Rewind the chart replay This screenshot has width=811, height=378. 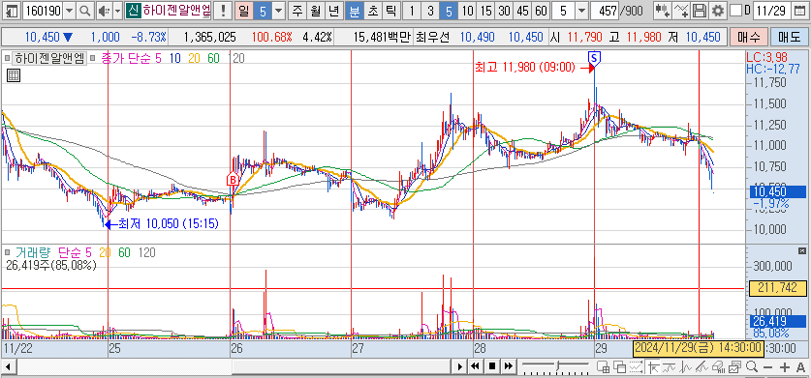(x=476, y=366)
